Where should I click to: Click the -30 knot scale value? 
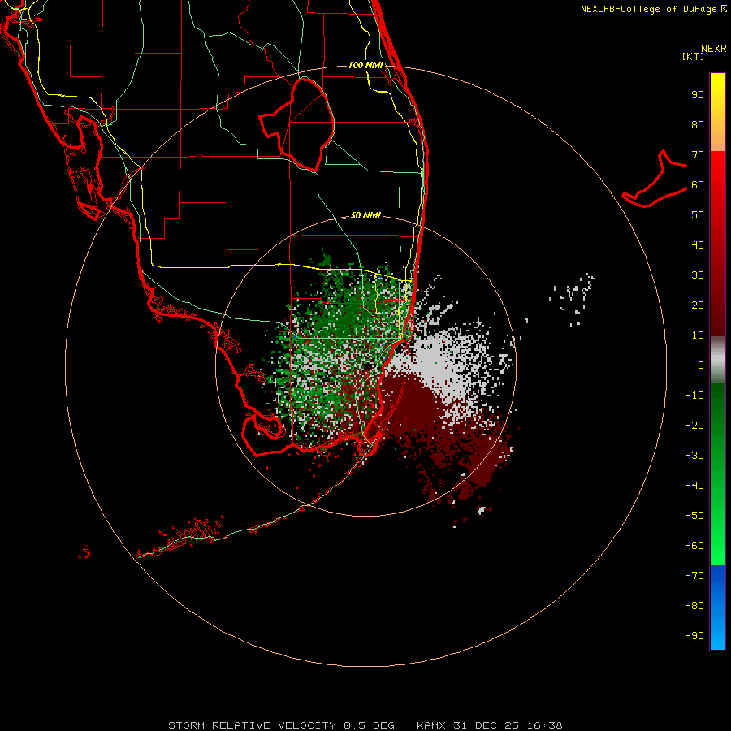click(694, 456)
